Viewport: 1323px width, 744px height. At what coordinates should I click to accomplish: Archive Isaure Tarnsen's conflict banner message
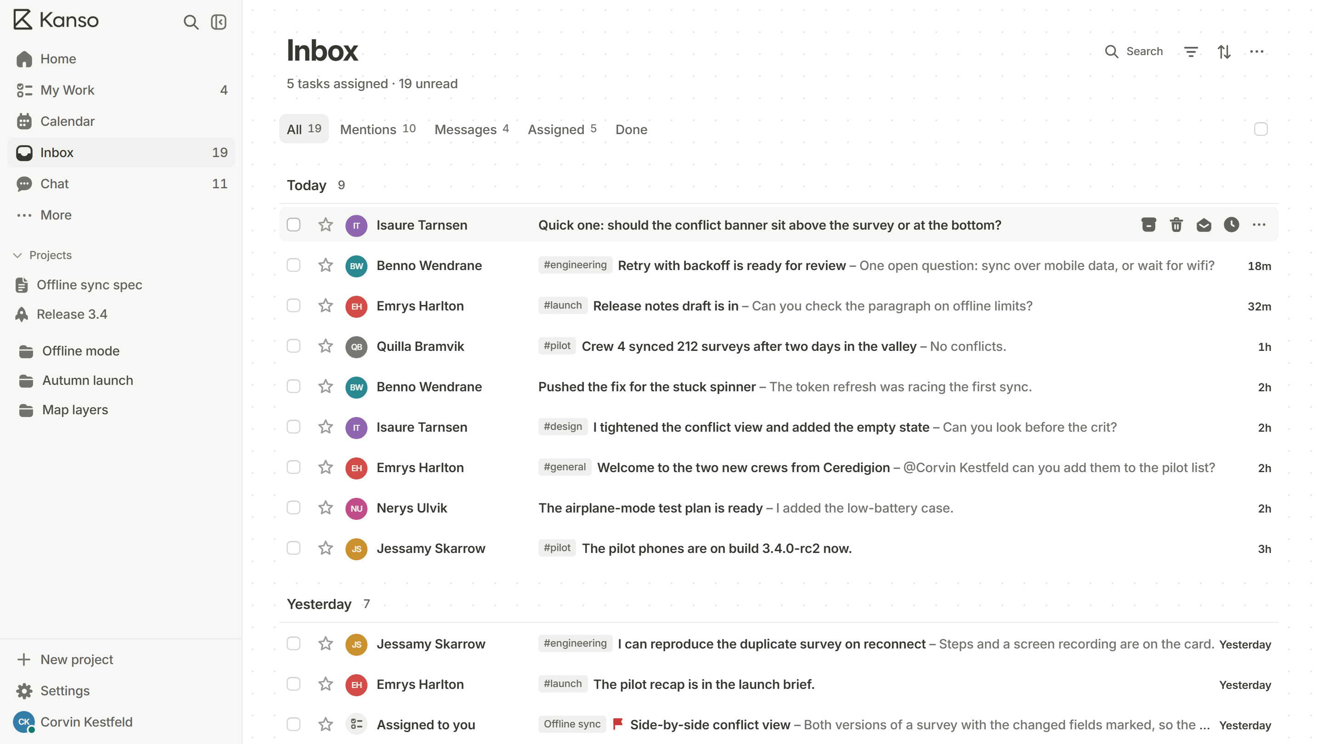(1149, 225)
